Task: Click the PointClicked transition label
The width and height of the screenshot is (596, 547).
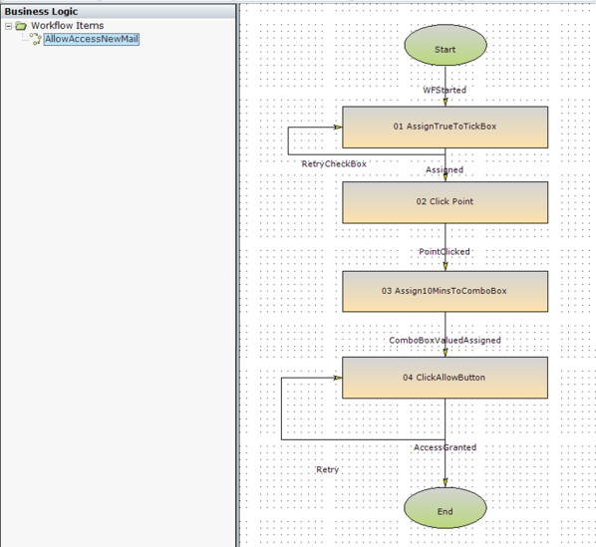Action: [x=445, y=251]
